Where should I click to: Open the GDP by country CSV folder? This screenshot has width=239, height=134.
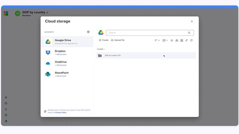click(146, 55)
